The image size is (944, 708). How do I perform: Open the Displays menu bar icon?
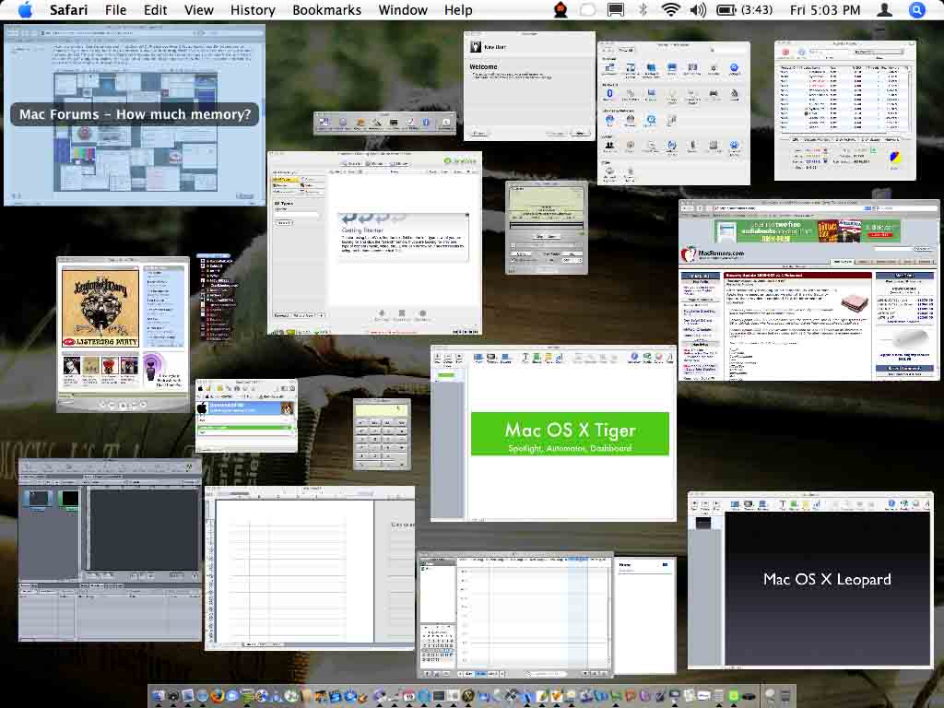615,9
